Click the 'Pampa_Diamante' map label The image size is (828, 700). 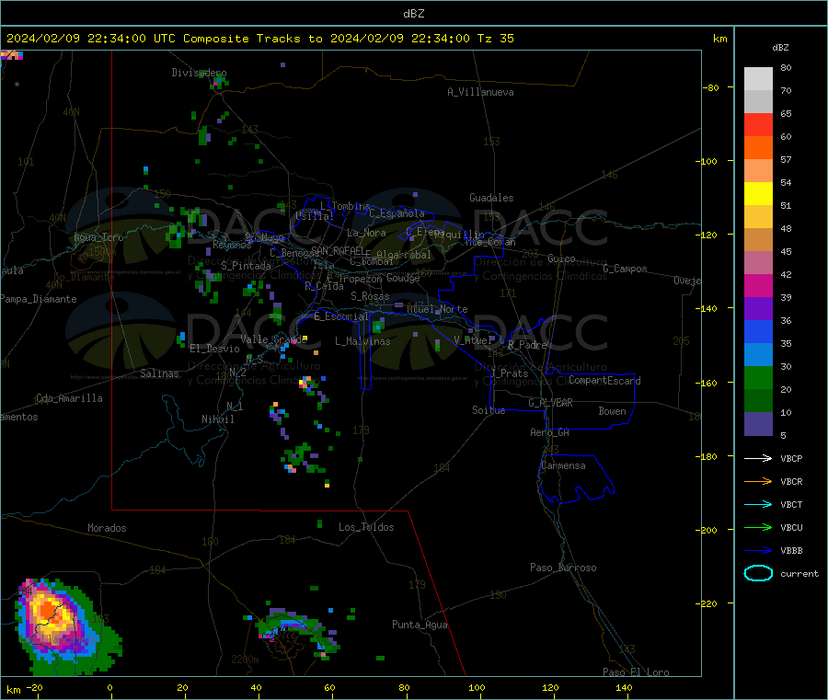tap(38, 299)
